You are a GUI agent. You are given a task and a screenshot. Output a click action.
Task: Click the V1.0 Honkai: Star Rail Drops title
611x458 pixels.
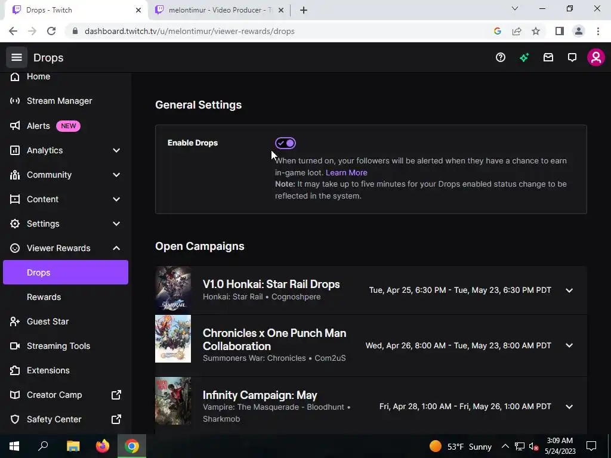click(271, 284)
